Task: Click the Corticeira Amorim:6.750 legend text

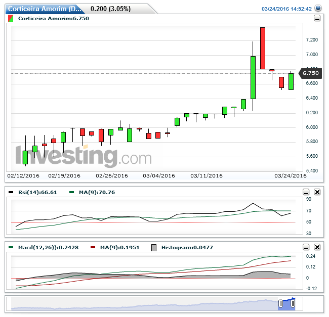Action: tap(54, 18)
